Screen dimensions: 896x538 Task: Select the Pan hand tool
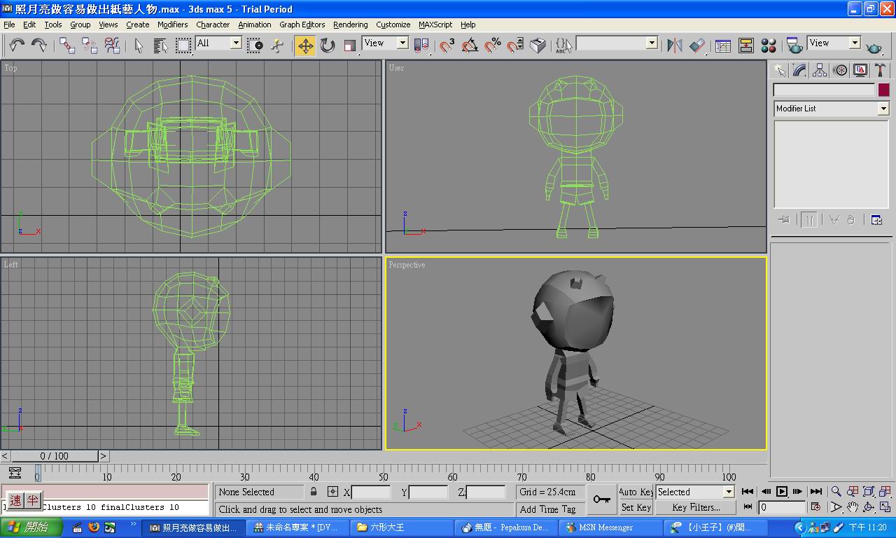pos(853,507)
